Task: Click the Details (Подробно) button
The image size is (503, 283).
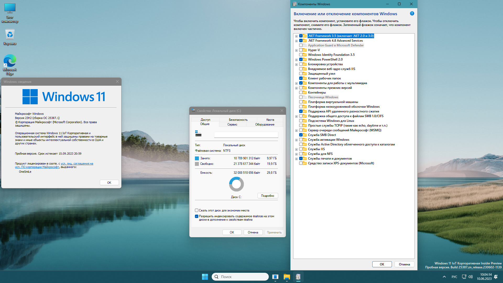Action: click(267, 196)
